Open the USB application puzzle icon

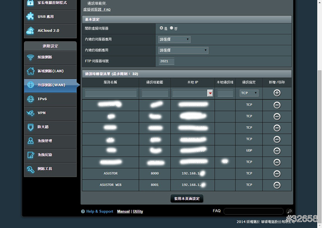pos(31,16)
